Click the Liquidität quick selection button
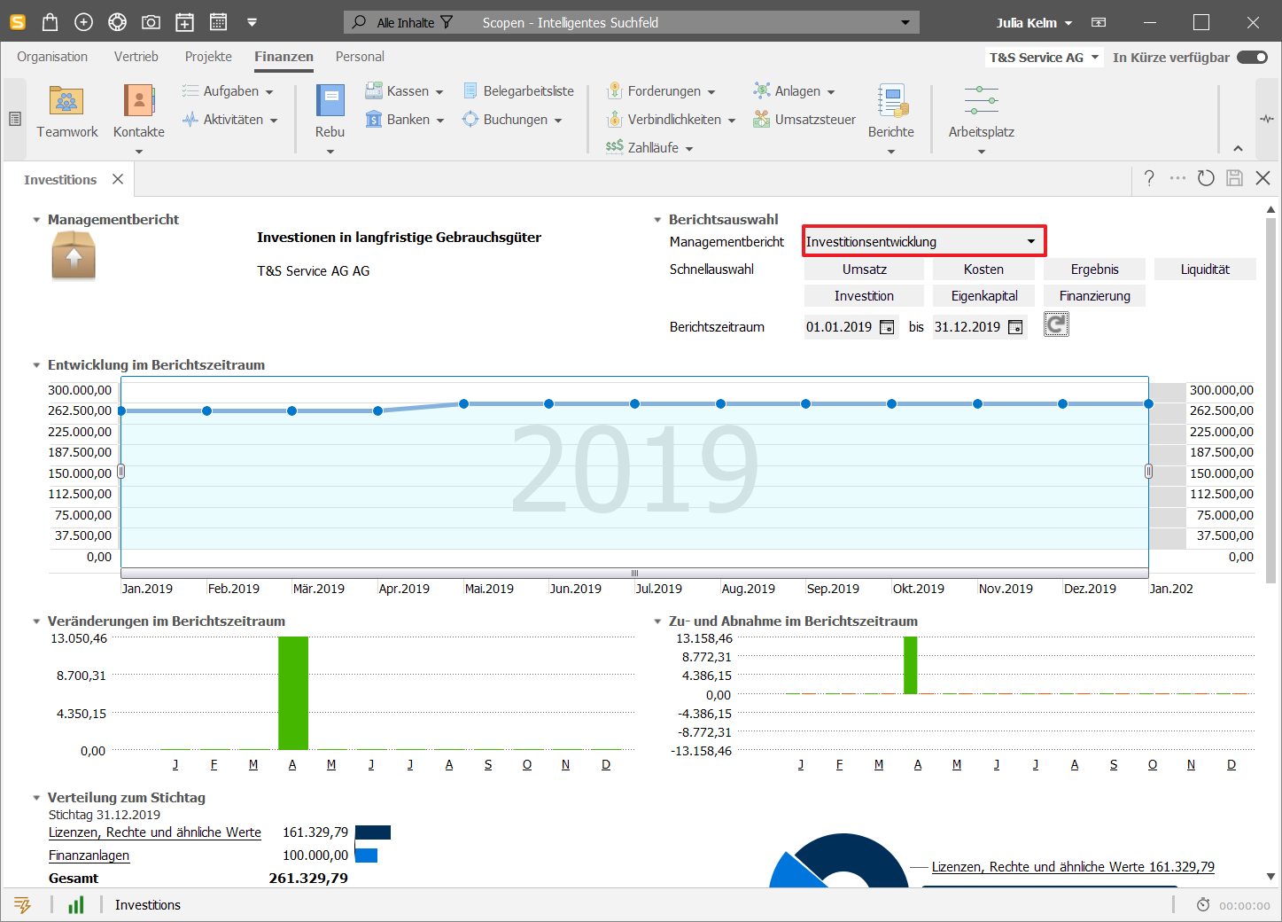Image resolution: width=1282 pixels, height=922 pixels. [1205, 270]
